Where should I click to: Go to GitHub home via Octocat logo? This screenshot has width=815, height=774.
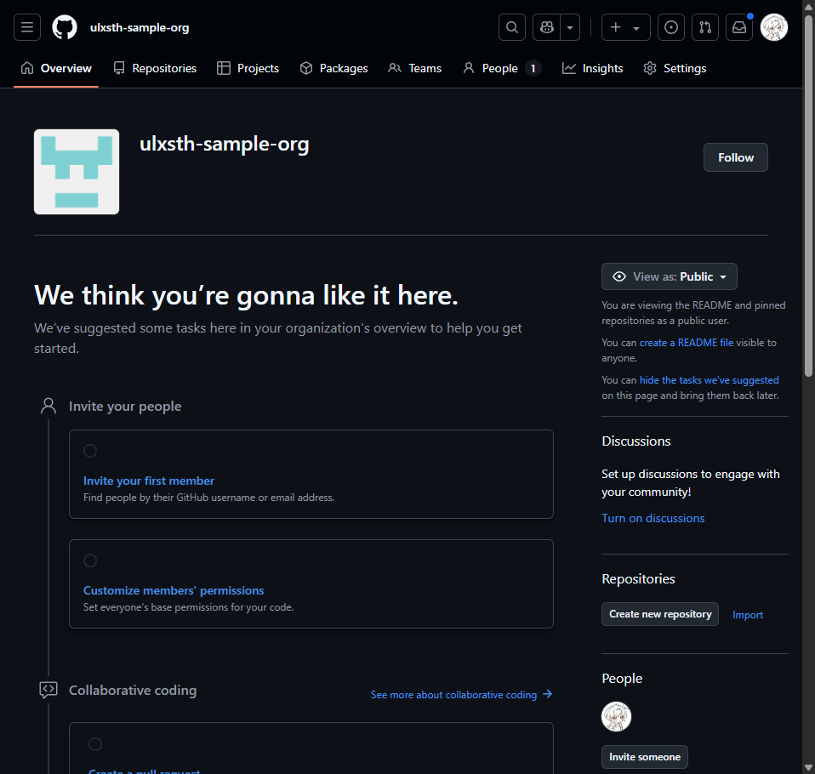pos(65,27)
